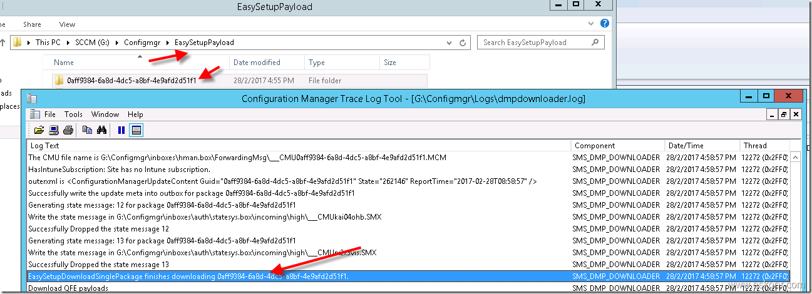Select log line 'The CMU file name is'

[x=408, y=158]
